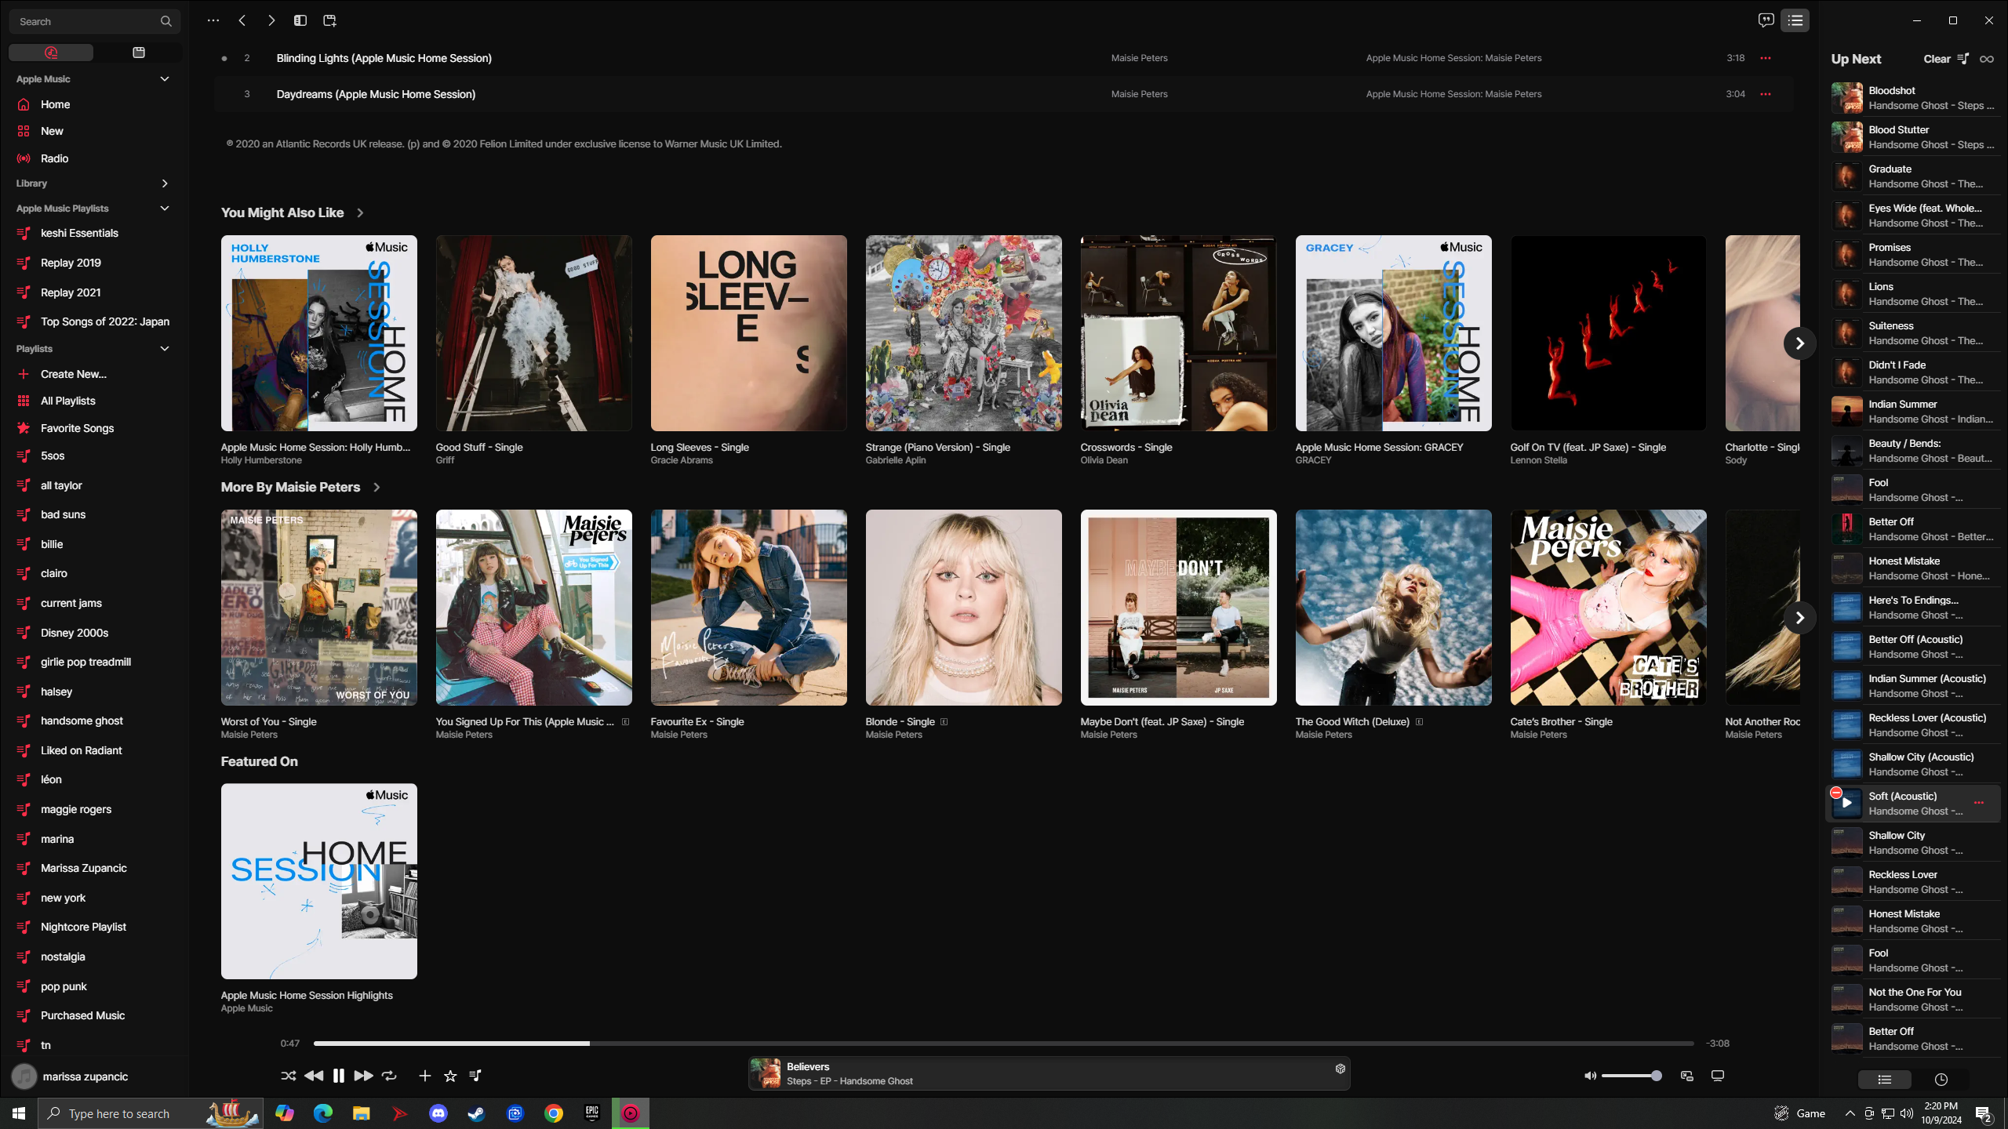Toggle the sidebar visibility icon
Screen dimensions: 2008x1129
[x=300, y=20]
